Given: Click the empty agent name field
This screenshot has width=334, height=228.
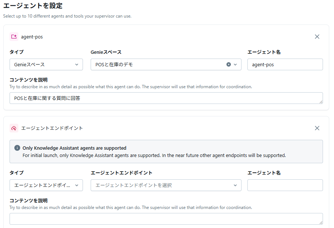Looking at the screenshot, I should [x=285, y=185].
